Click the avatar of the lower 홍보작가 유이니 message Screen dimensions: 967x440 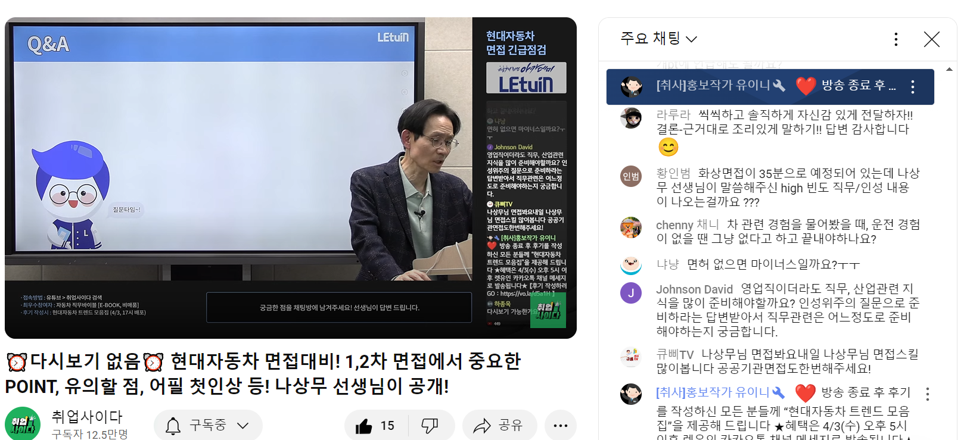pos(631,394)
